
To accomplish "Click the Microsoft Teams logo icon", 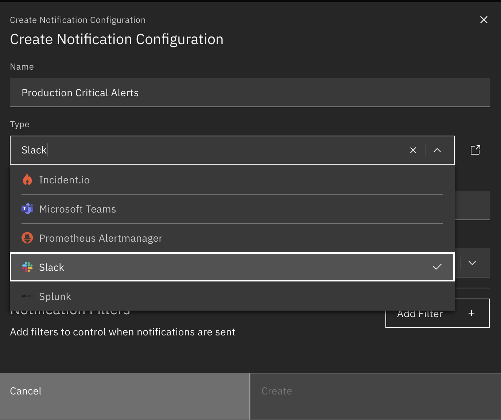I will pyautogui.click(x=27, y=209).
